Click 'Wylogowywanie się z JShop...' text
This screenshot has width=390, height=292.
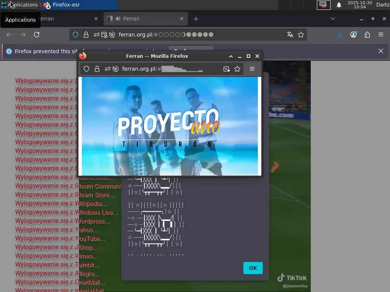click(x=56, y=248)
